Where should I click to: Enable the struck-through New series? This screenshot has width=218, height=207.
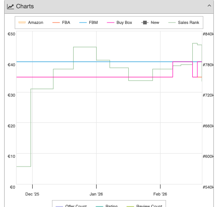click(x=150, y=23)
